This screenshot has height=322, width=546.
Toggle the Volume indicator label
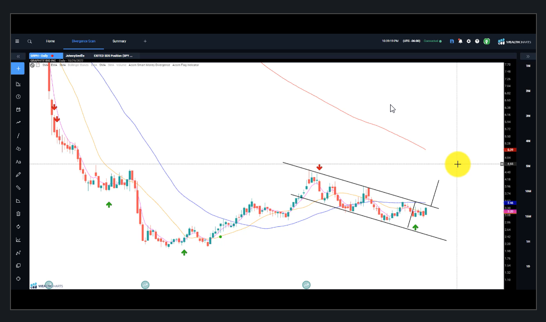click(x=121, y=65)
